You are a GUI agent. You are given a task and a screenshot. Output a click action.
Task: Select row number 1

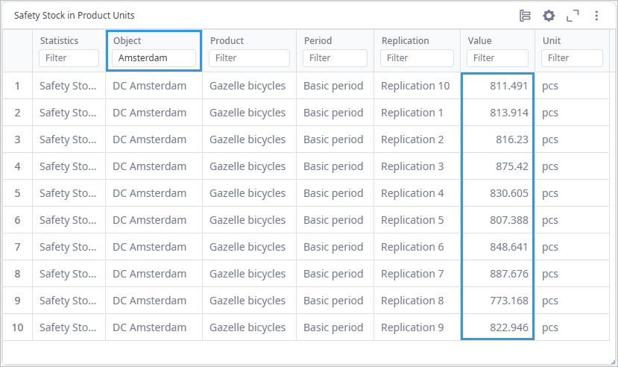(17, 86)
